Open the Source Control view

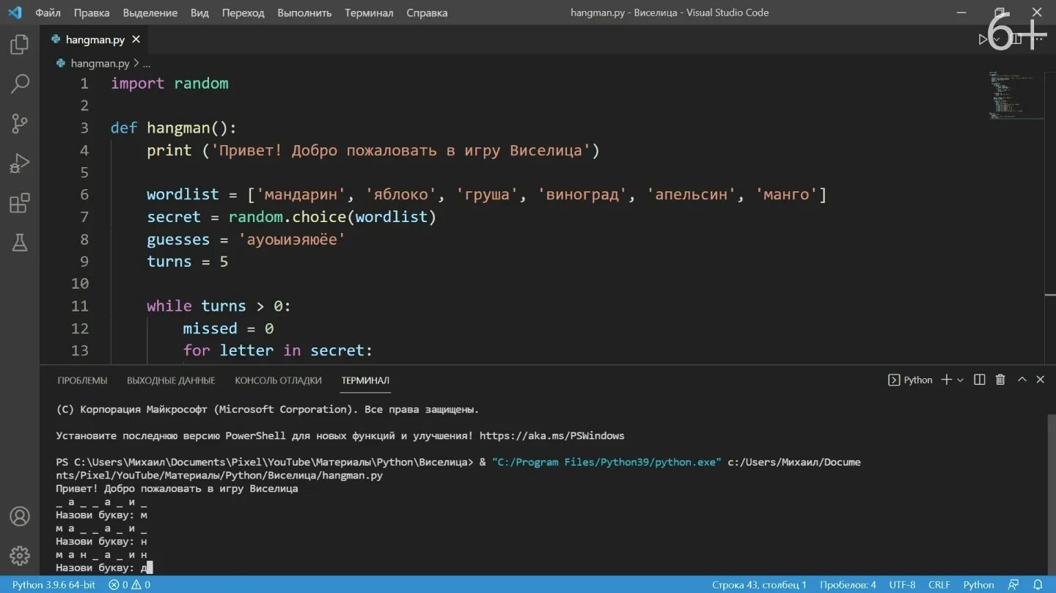click(x=20, y=124)
